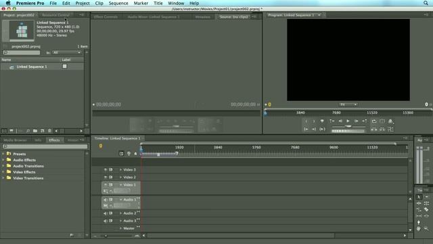Mute Audio 1 track output speaker

pos(106,199)
